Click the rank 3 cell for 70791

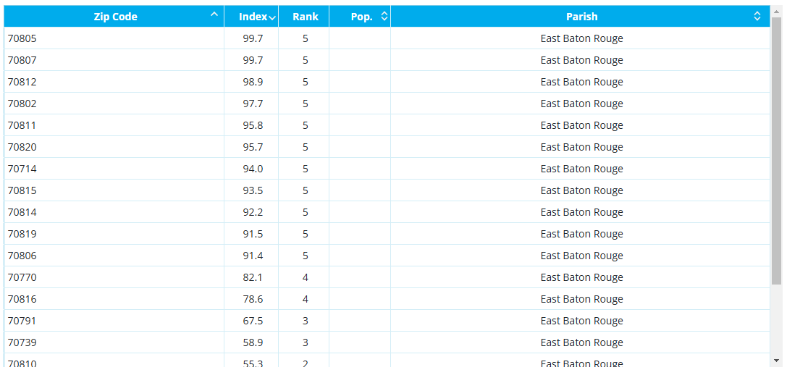click(304, 321)
